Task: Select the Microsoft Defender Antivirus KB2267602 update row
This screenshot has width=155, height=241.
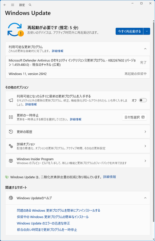Action: [x=77, y=62]
